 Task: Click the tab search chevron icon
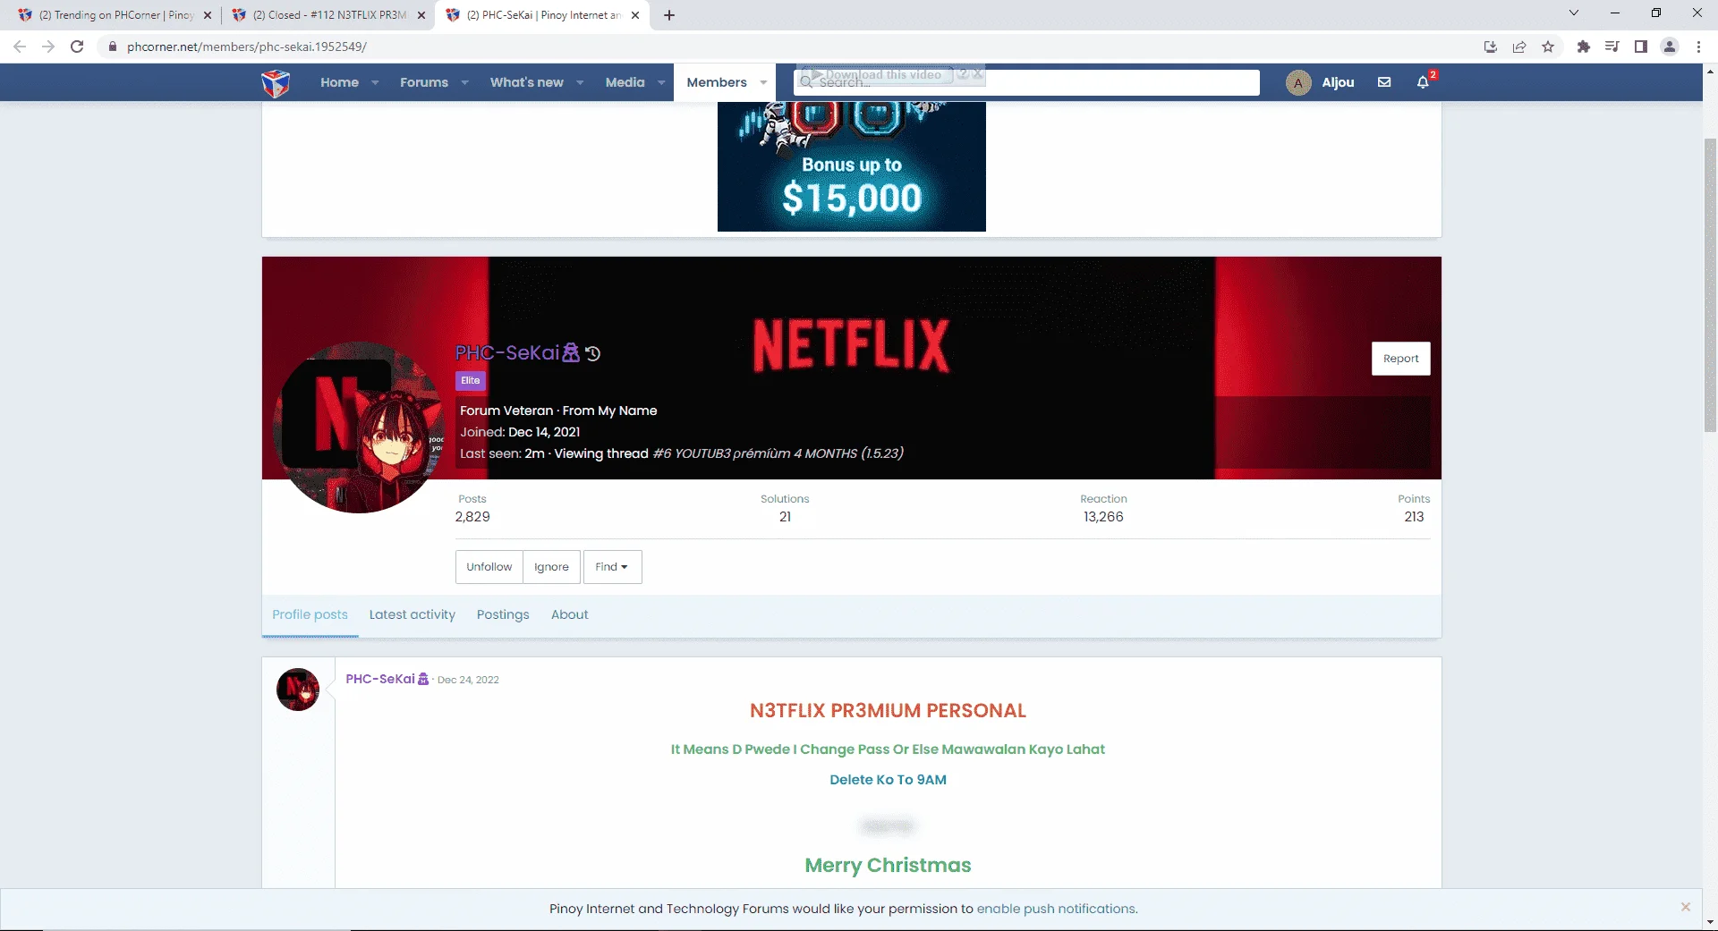(x=1574, y=13)
